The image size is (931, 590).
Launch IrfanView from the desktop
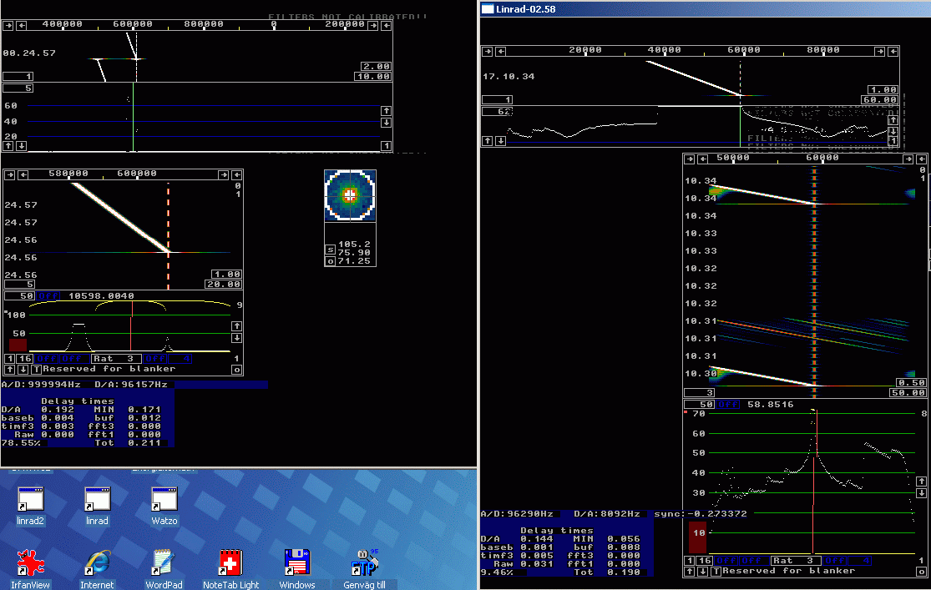pos(30,568)
